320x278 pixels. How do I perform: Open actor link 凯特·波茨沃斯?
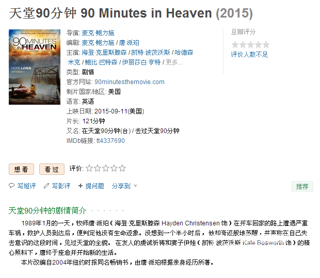(151, 53)
